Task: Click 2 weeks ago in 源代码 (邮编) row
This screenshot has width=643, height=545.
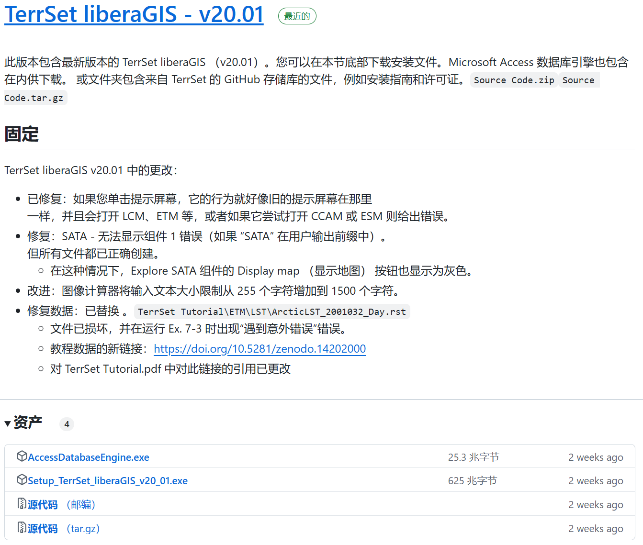Action: (x=596, y=505)
